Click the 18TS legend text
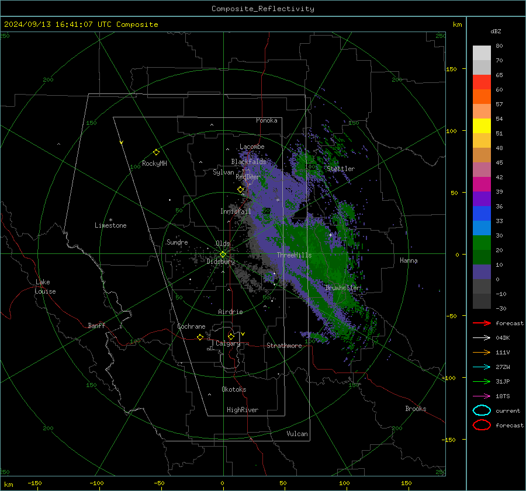This screenshot has width=526, height=491. pyautogui.click(x=503, y=396)
